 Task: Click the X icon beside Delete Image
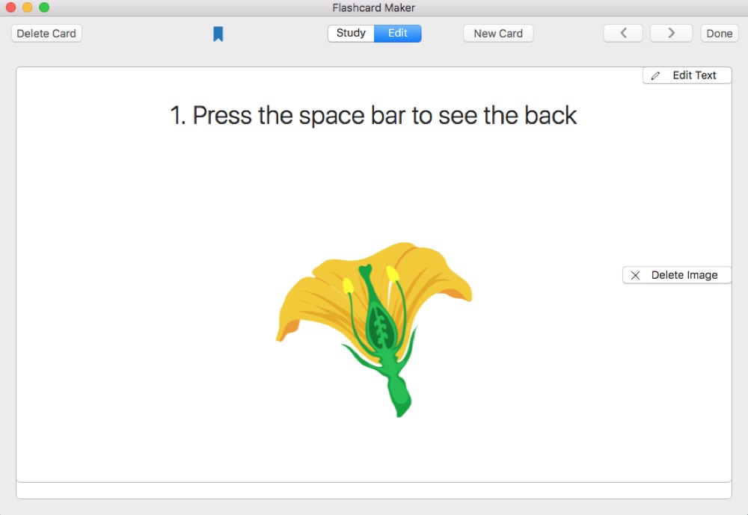(636, 275)
